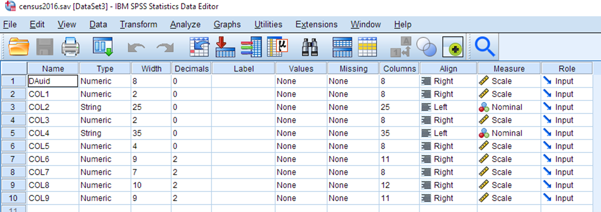
Task: Open the Data menu
Action: 98,25
